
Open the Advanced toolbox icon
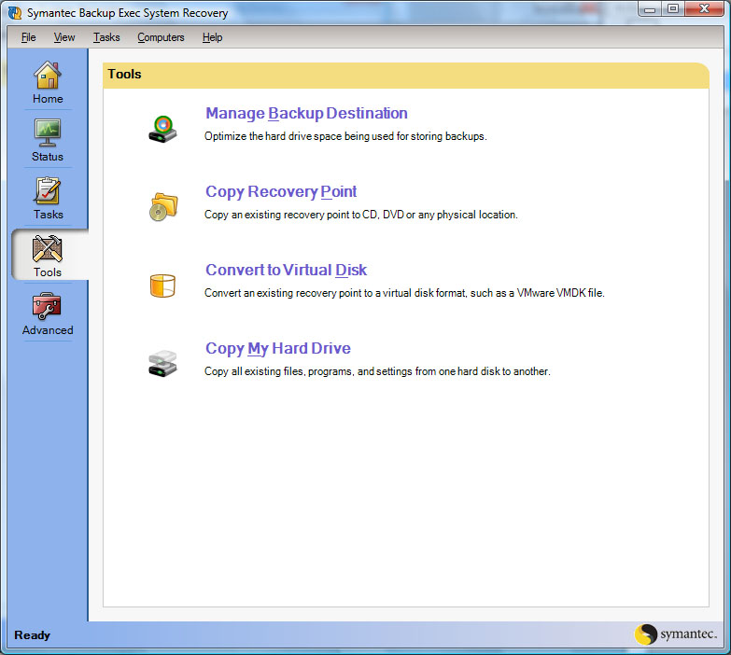tap(47, 306)
